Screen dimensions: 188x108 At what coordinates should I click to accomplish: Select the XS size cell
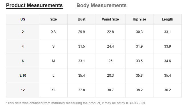click(x=53, y=32)
